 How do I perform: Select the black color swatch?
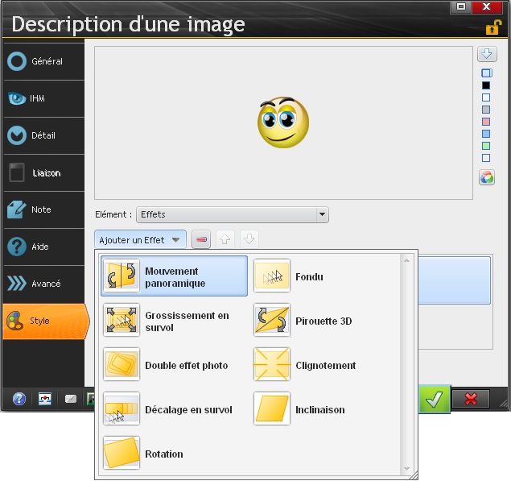pos(486,85)
